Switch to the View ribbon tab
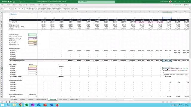The image size is (191, 107). pos(51,5)
